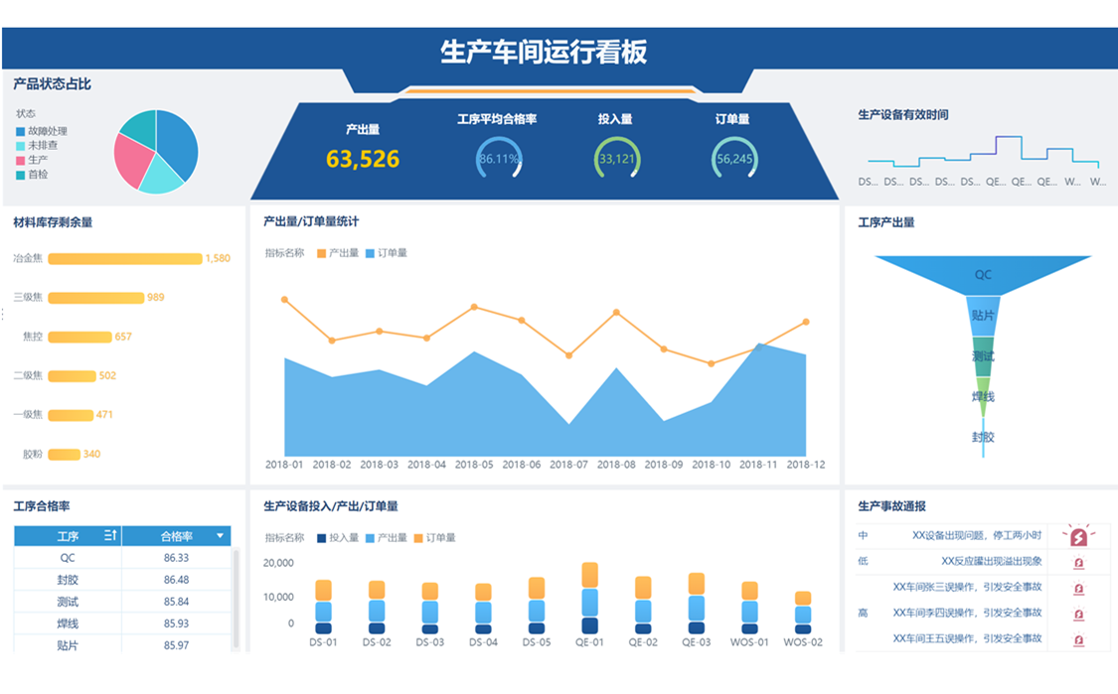Click the alarm icon beside 张三误操作 incident
This screenshot has height=694, width=1118.
tap(1078, 588)
